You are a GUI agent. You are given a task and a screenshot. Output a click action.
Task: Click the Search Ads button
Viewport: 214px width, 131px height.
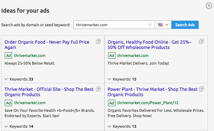pos(185,25)
